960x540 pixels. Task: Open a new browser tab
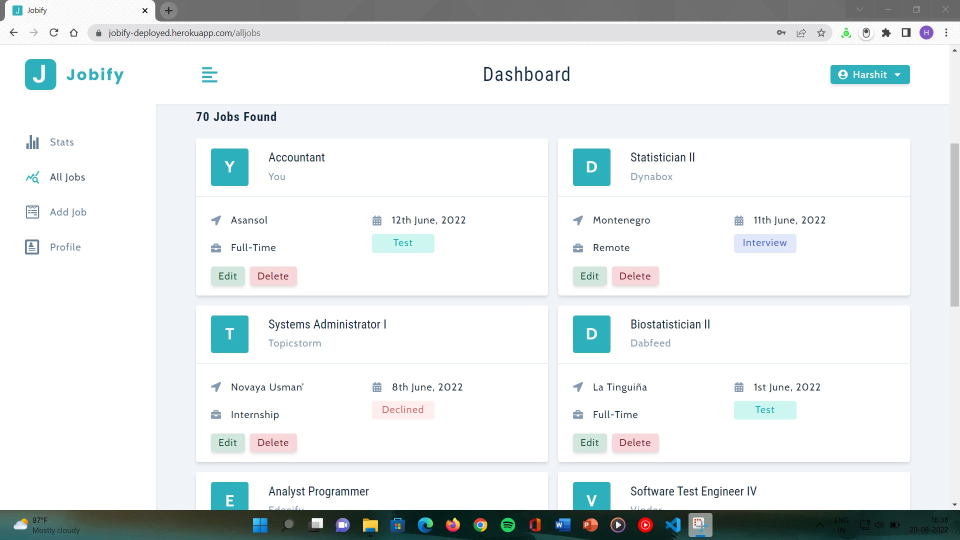click(x=168, y=10)
